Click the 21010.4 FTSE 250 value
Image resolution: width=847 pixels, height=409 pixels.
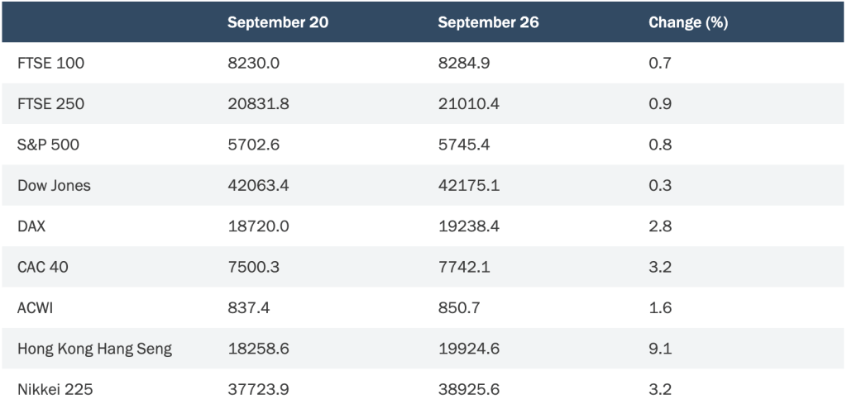click(x=468, y=103)
